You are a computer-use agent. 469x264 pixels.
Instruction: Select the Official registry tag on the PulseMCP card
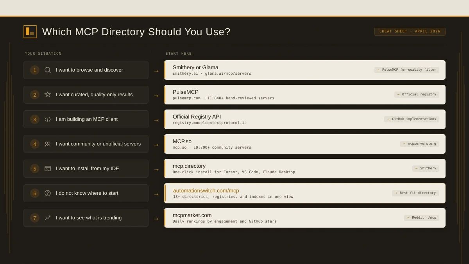click(417, 94)
